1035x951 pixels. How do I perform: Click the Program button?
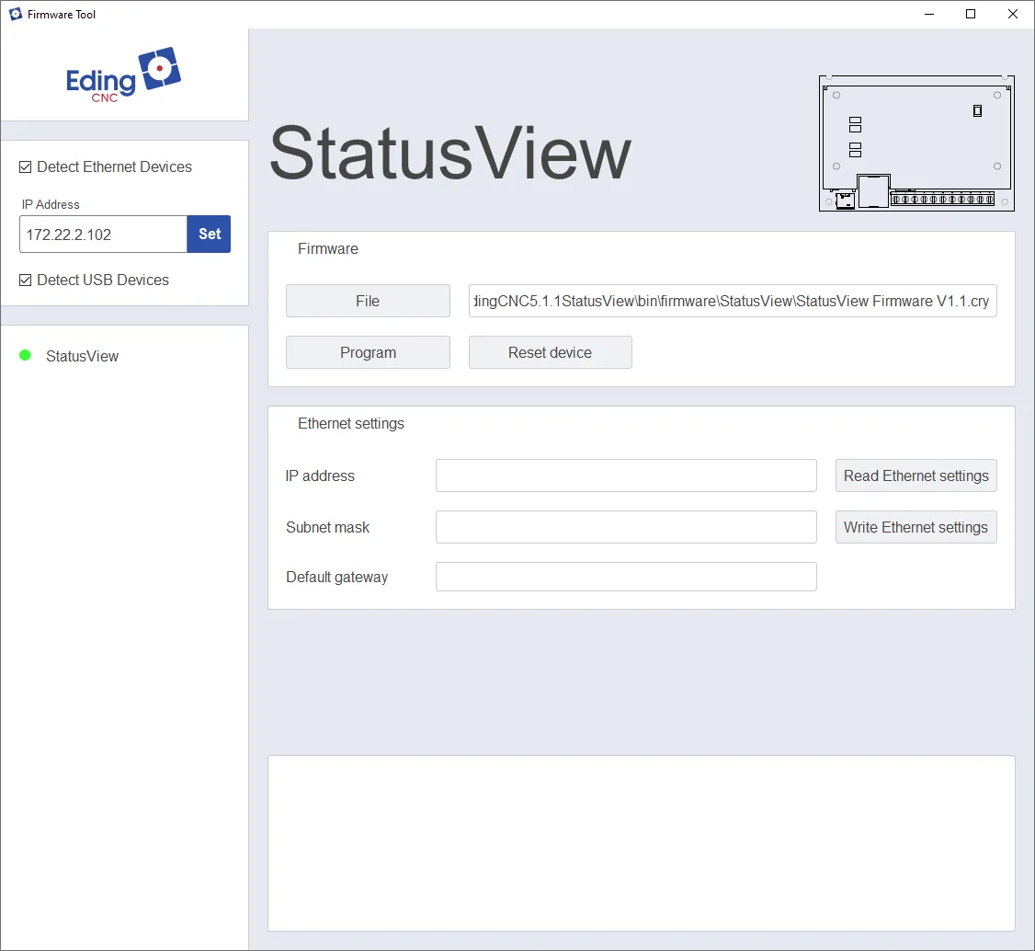coord(368,352)
